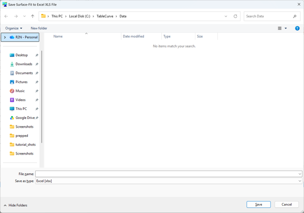Screen dimensions: 304x213
Task: Click pin icon next to This PC
Action: [x=36, y=109]
